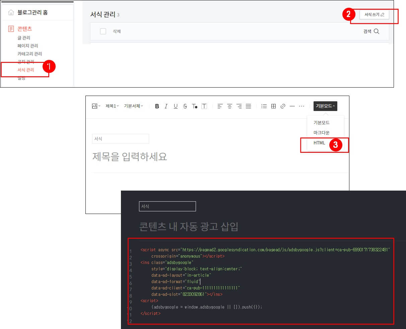Open 페이지 관리 in the sidebar
406x329 pixels.
point(28,46)
